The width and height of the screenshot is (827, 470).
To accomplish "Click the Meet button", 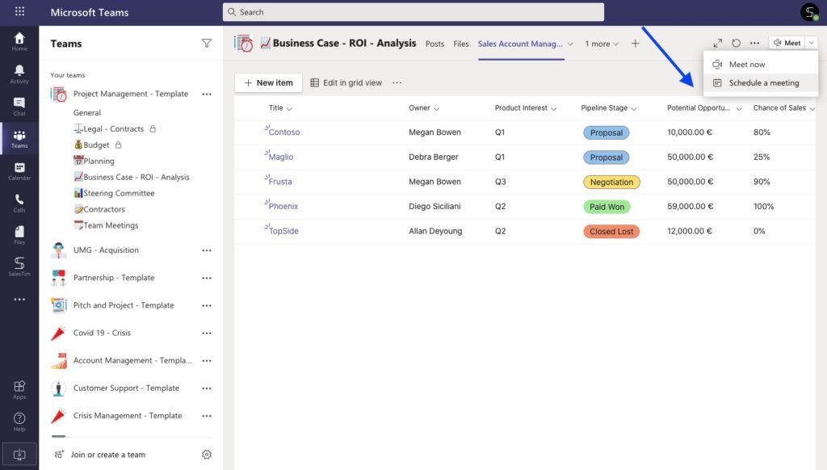I will [x=787, y=43].
